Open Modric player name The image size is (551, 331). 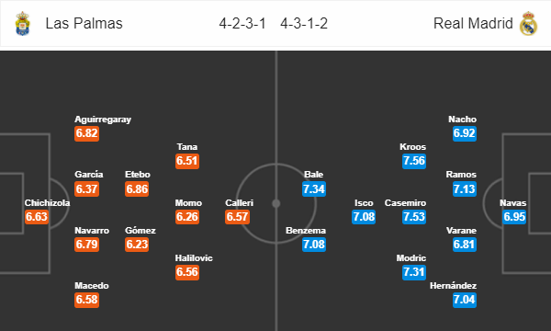click(411, 258)
